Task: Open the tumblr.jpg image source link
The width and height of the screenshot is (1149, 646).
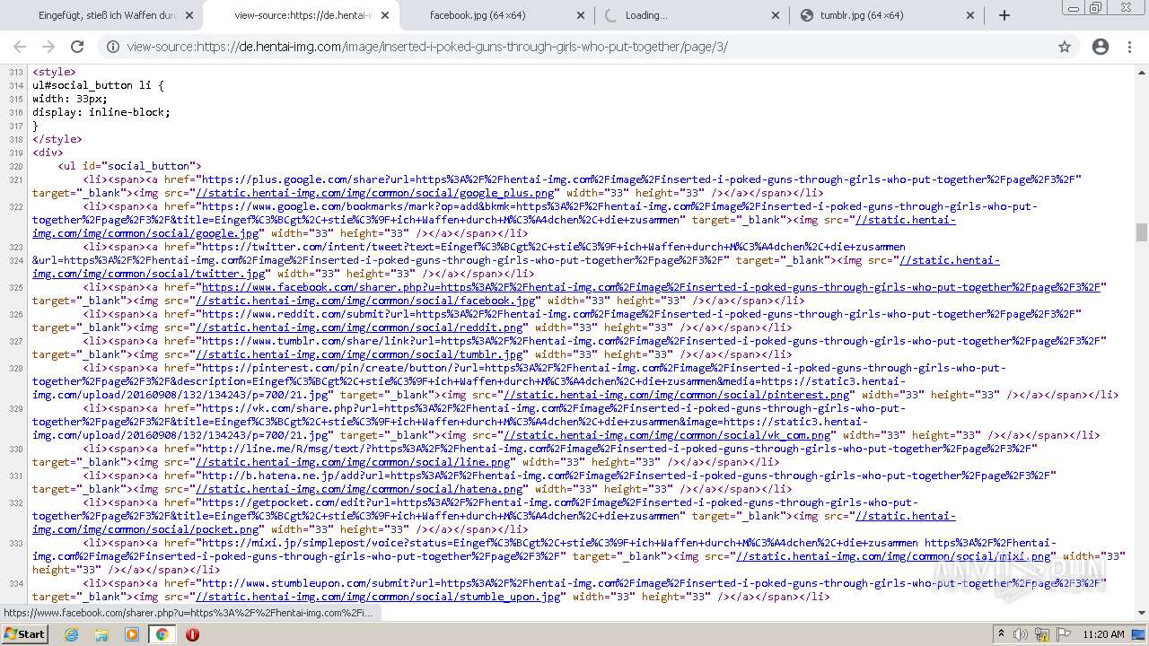Action: tap(362, 354)
